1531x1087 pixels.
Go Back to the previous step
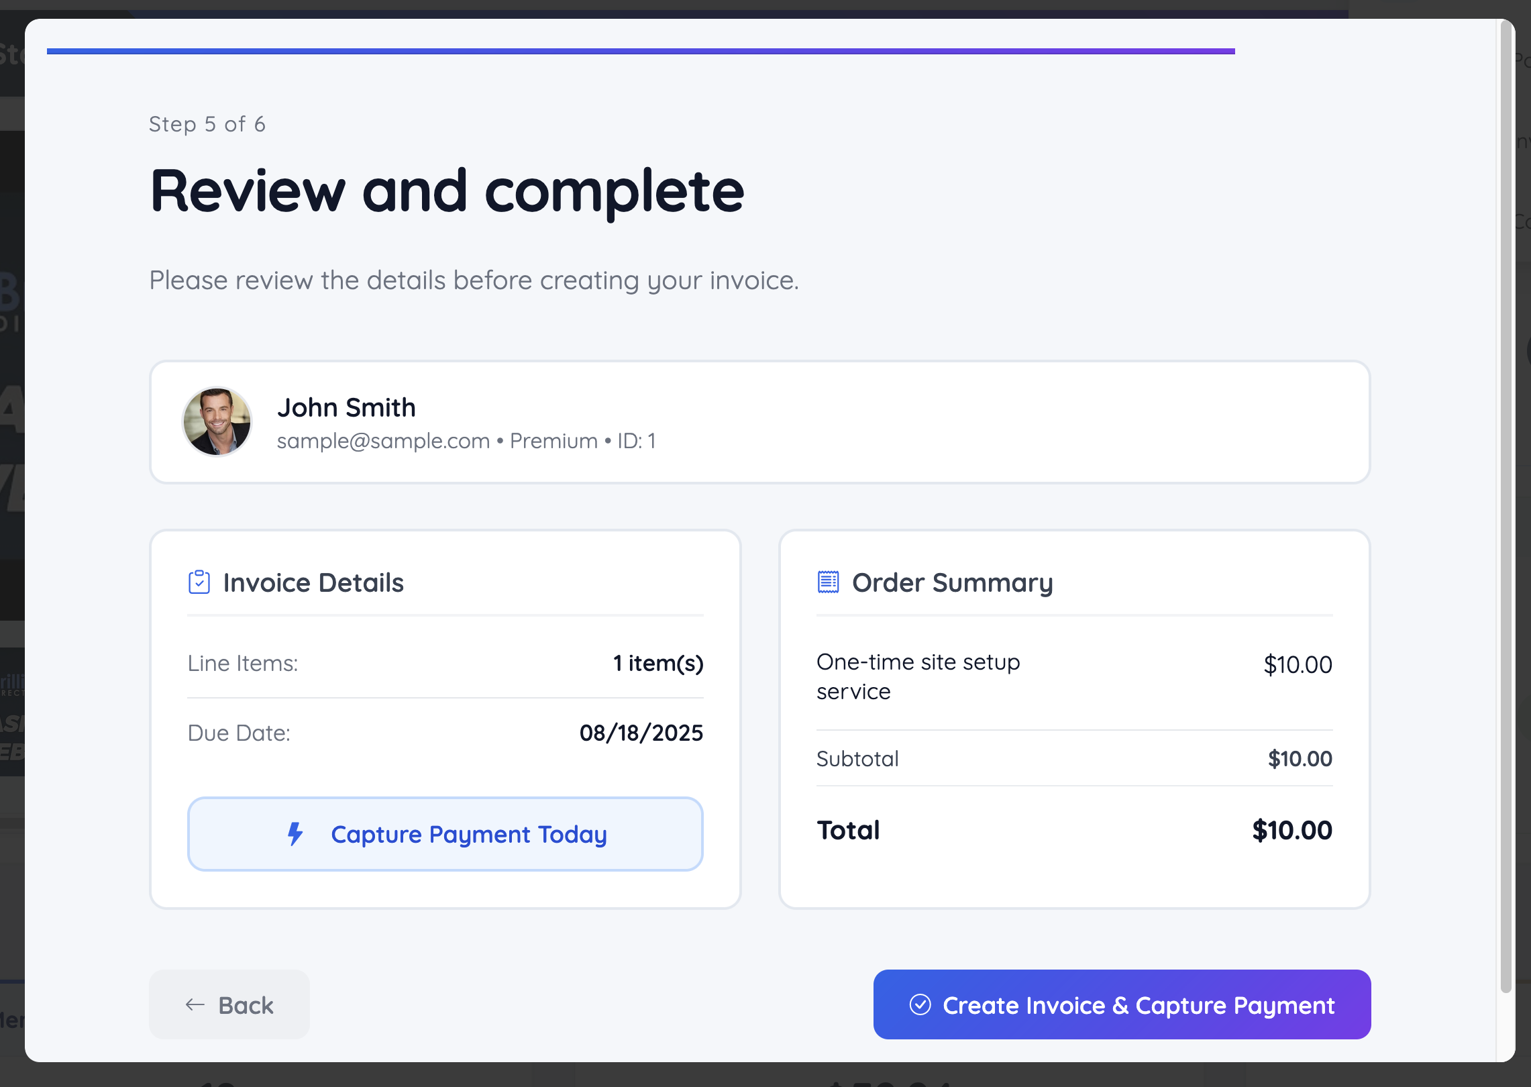[229, 1005]
